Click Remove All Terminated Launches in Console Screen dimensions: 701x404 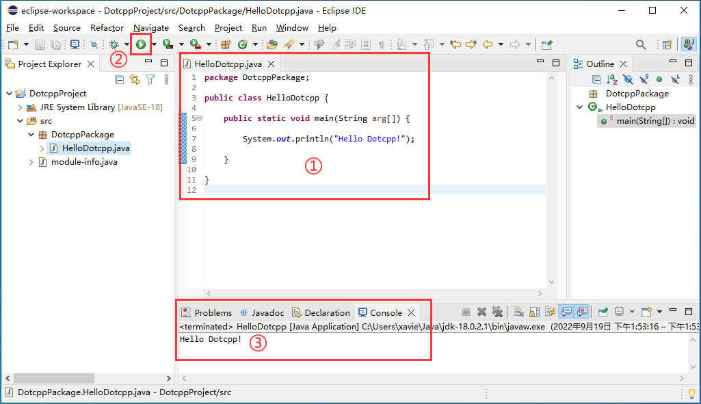click(x=497, y=312)
